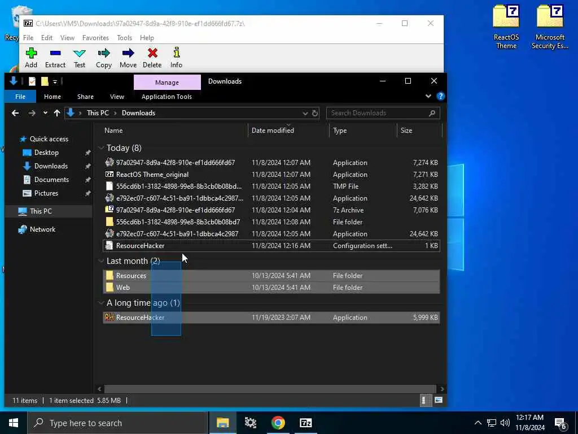
Task: Open the Edit menu in 7-Zip
Action: [x=47, y=38]
